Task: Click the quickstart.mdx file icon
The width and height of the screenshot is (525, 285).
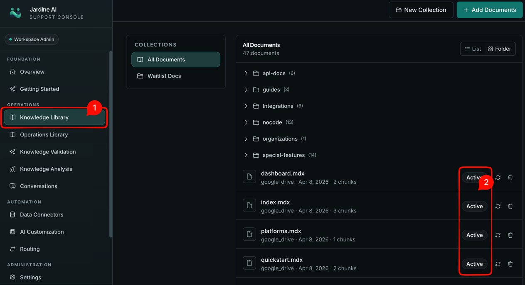Action: (x=249, y=263)
